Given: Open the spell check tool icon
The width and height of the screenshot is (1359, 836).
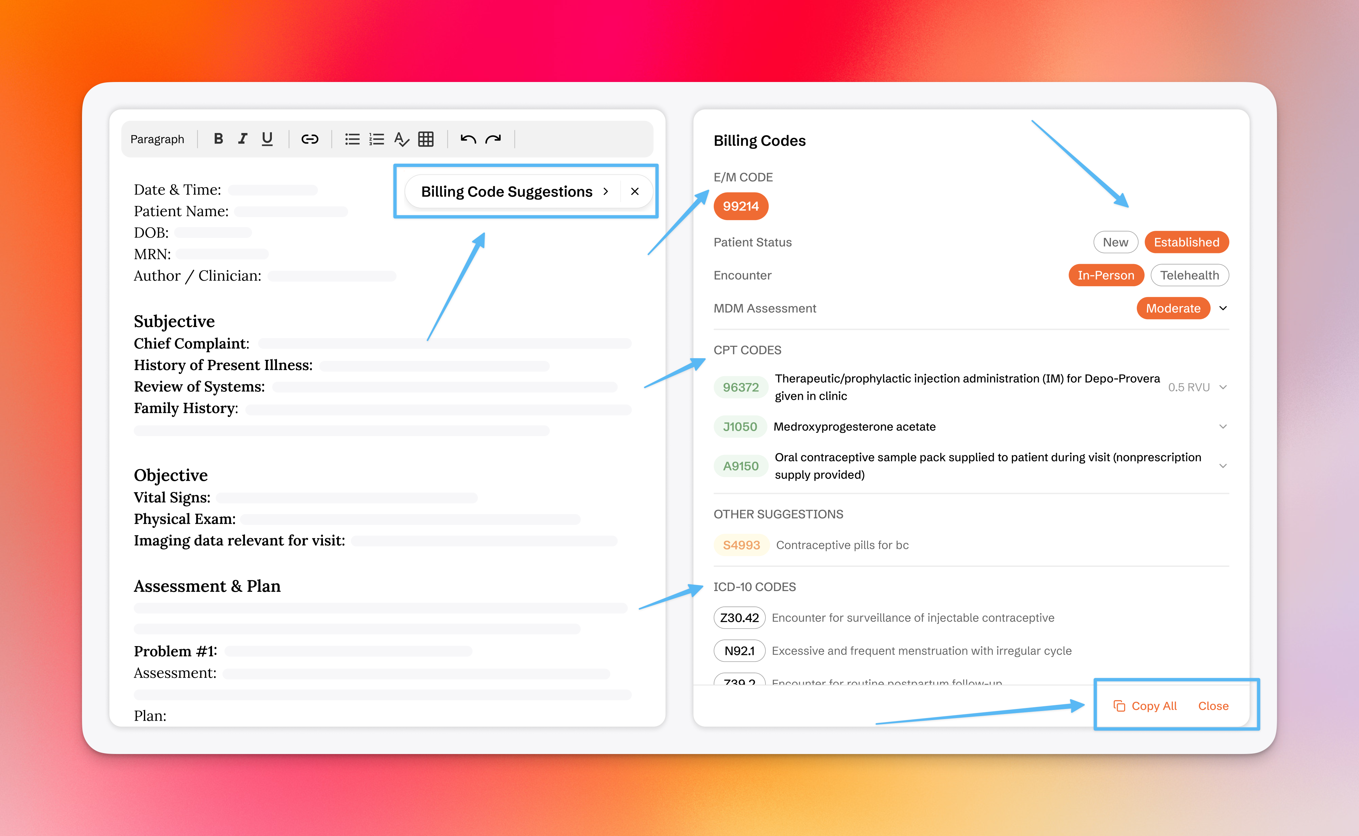Looking at the screenshot, I should (401, 139).
